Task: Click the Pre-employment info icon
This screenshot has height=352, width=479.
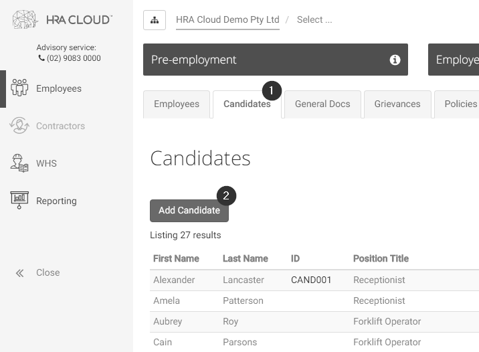Action: point(395,60)
